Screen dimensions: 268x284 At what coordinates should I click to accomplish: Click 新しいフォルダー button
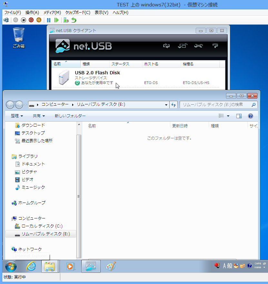tap(70, 116)
